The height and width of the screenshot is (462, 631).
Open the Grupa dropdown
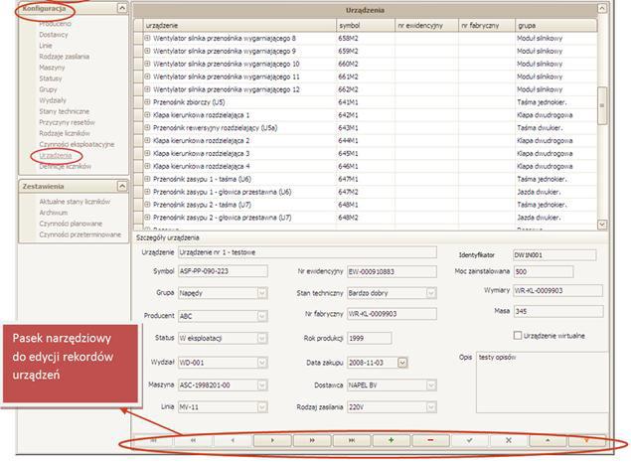tap(262, 293)
